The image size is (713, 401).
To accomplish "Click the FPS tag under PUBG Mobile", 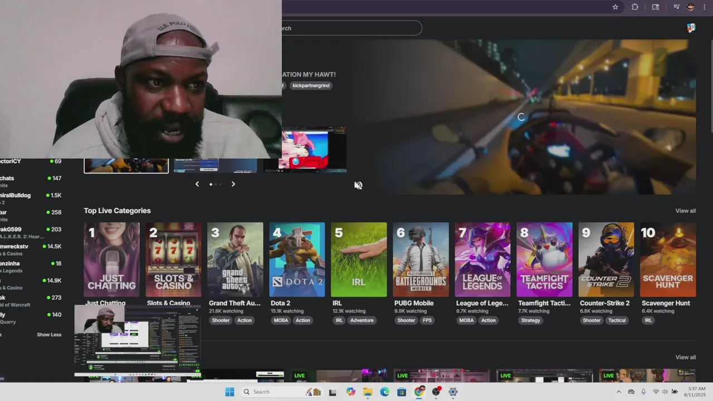I will 427,320.
